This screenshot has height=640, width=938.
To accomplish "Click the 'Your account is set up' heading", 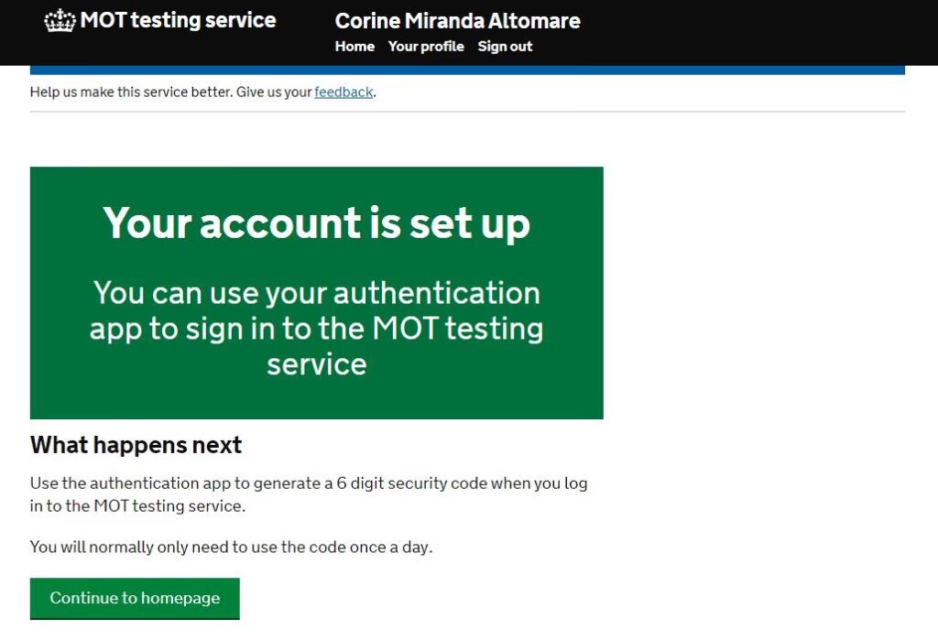I will click(x=316, y=222).
